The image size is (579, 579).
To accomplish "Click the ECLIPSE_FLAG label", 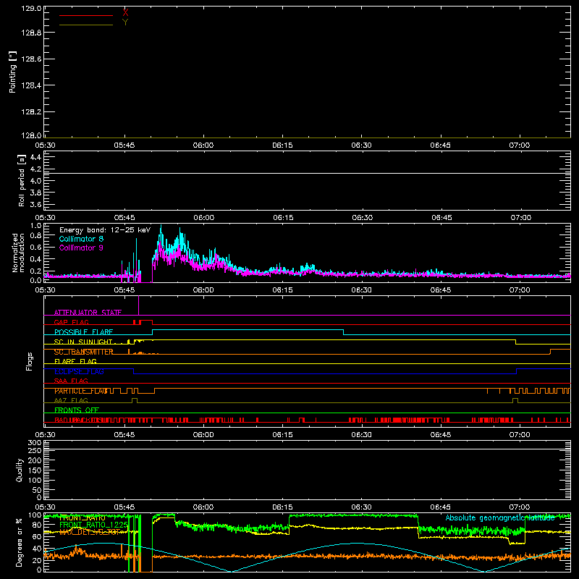I will (x=79, y=371).
